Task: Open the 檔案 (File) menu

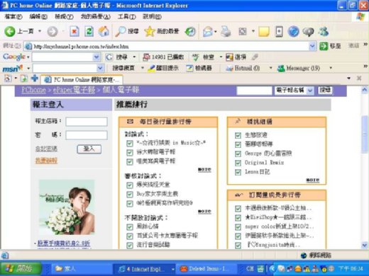Action: point(13,17)
